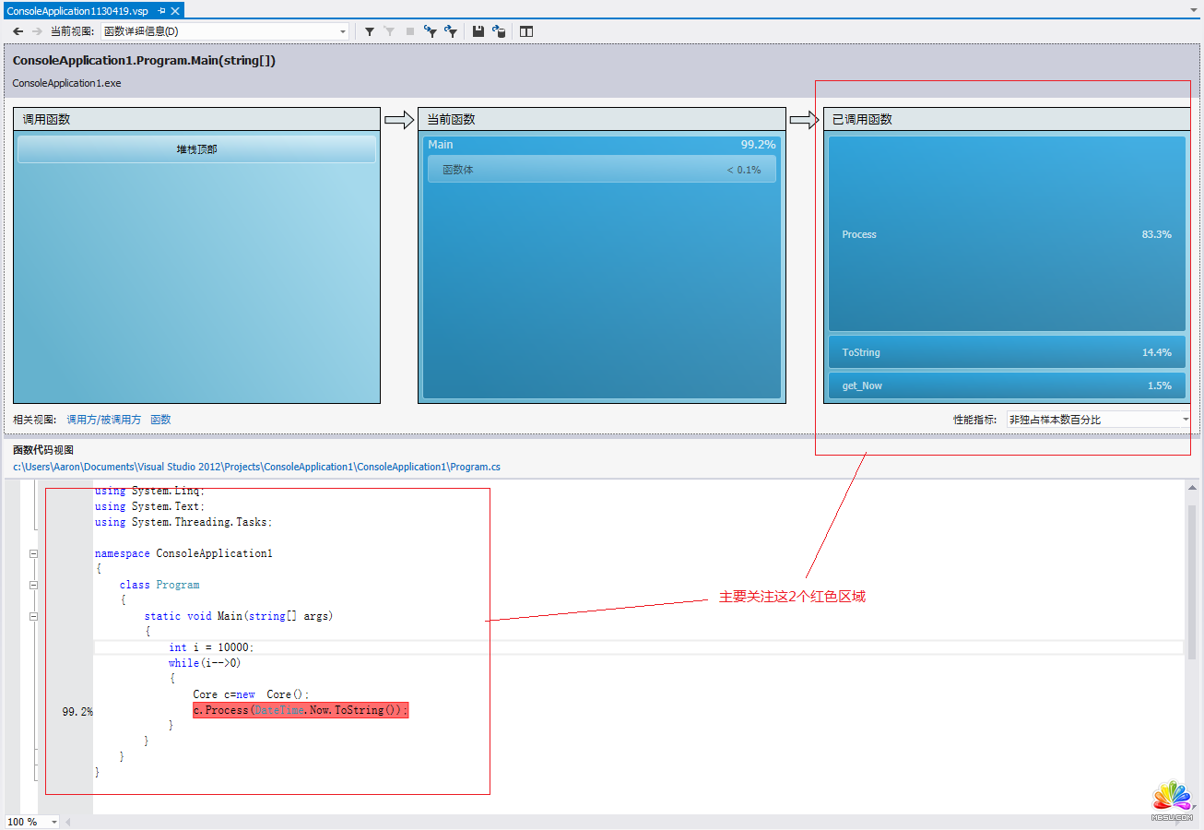Collapse the class Program code block
Screen dimensions: 1204x830
point(34,586)
